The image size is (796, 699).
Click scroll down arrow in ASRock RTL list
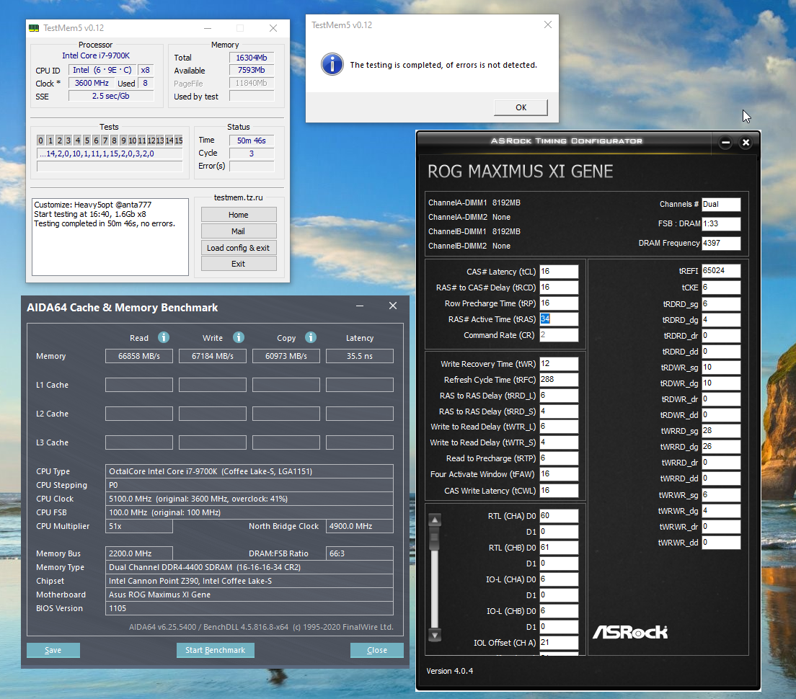point(435,635)
